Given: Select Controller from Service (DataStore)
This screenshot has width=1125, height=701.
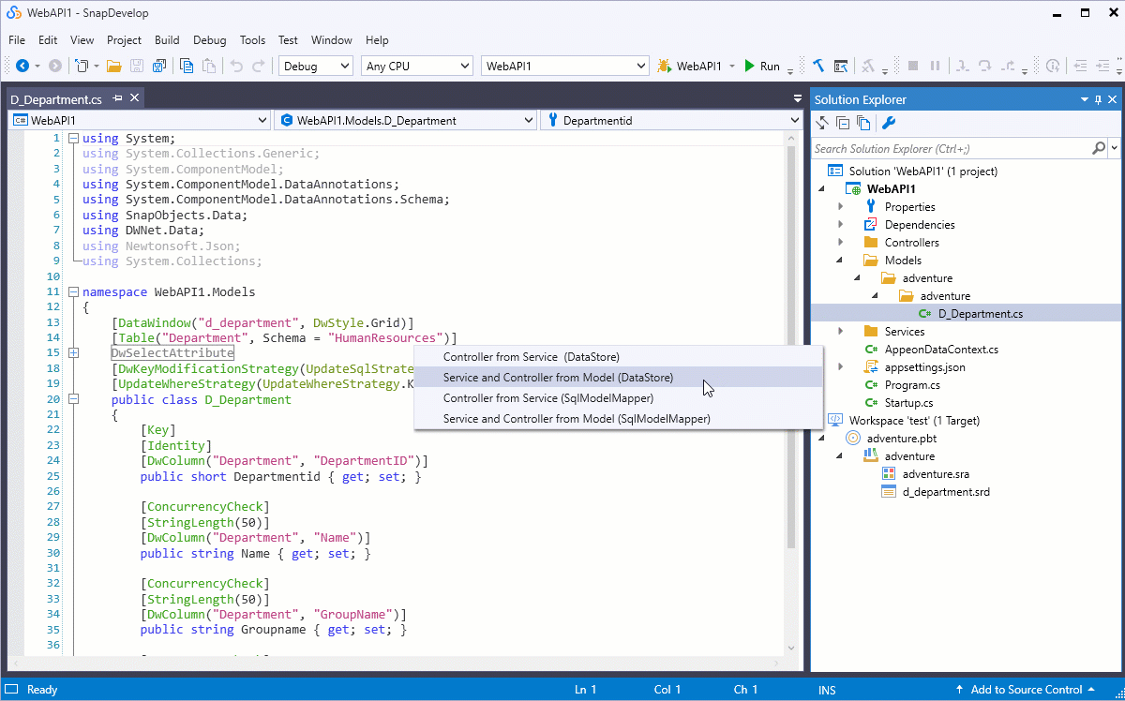Looking at the screenshot, I should [619, 357].
